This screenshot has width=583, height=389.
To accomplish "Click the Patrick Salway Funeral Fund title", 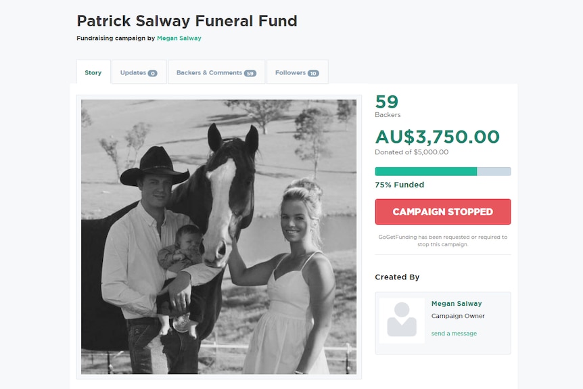I will [187, 21].
